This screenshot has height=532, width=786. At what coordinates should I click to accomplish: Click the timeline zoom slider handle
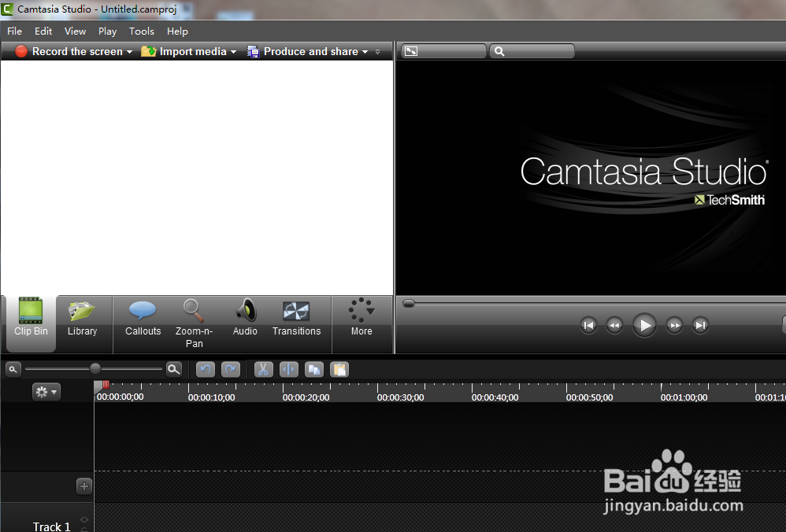point(95,368)
